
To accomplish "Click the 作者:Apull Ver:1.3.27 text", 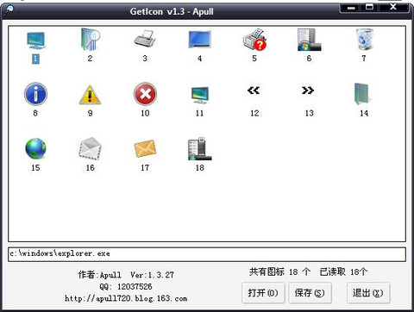I will [x=126, y=275].
